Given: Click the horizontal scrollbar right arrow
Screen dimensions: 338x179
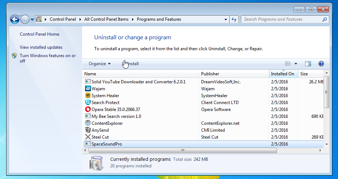Looking at the screenshot, I should [320, 150].
